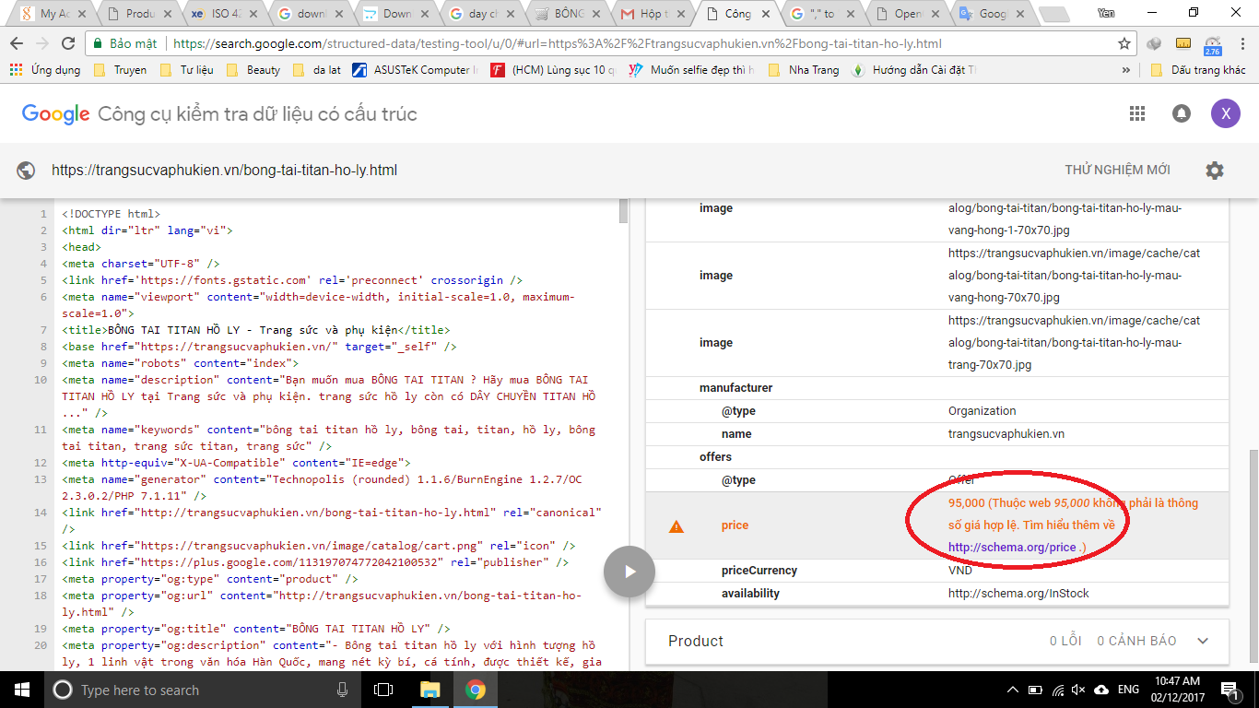Click the Google logo in header
The image size is (1259, 708).
click(55, 113)
